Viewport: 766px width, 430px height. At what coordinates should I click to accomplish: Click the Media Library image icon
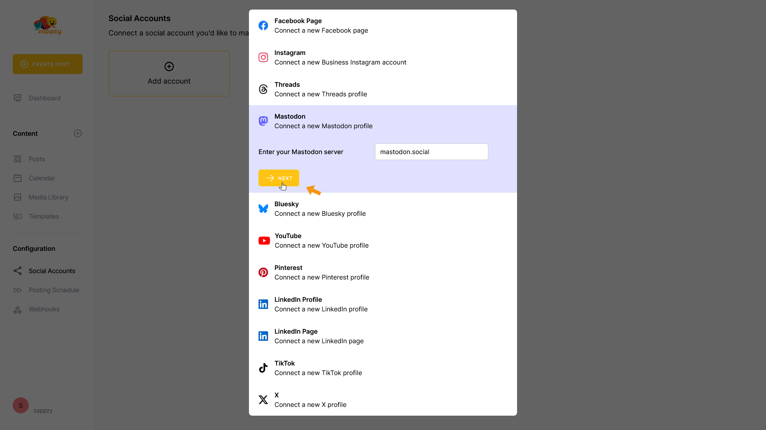point(18,197)
